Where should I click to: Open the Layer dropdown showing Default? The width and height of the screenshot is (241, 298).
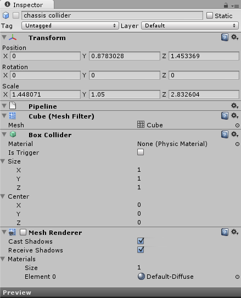pyautogui.click(x=190, y=25)
